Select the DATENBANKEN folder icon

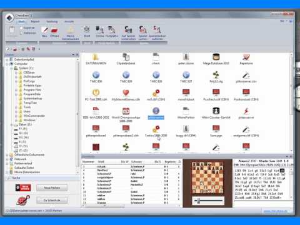(96, 57)
